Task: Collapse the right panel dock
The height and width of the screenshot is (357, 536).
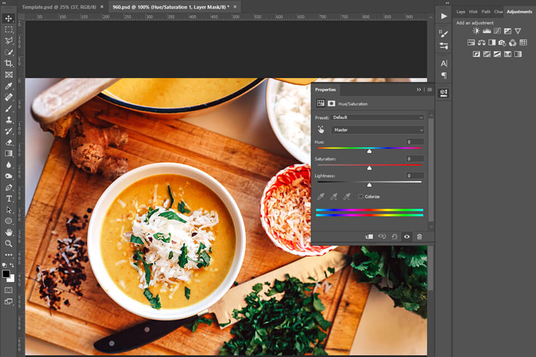Action: tap(447, 3)
